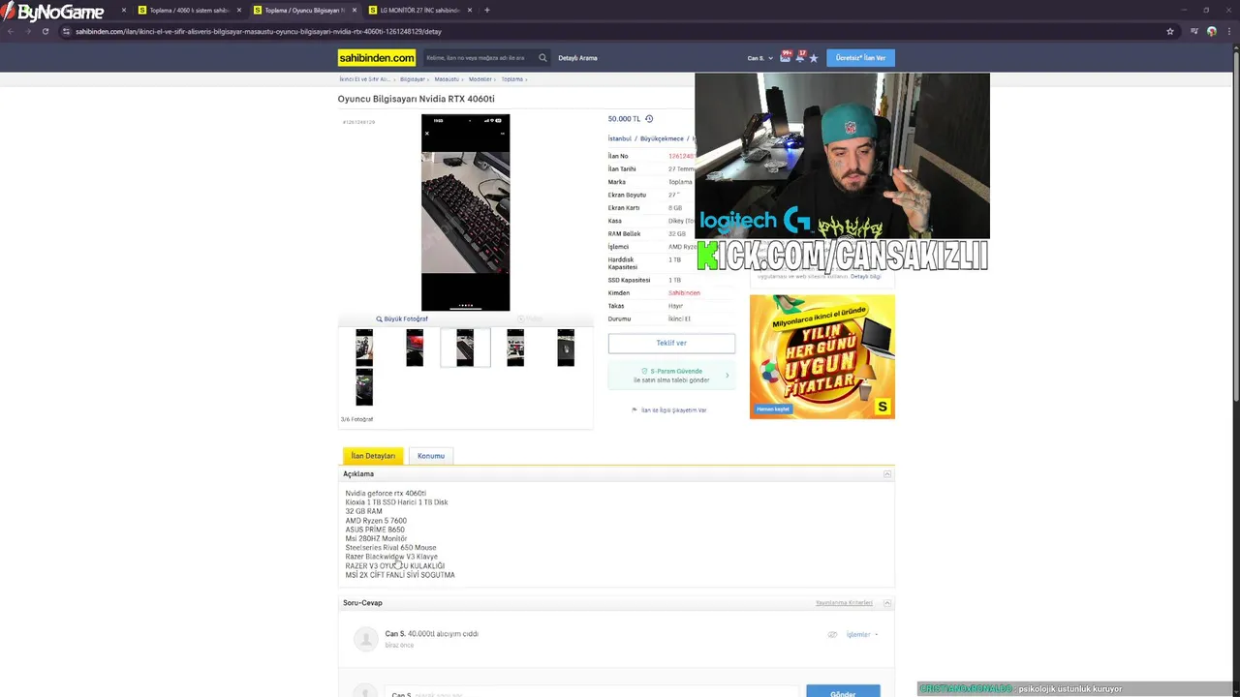The width and height of the screenshot is (1240, 697).
Task: Select the sixth thumbnail in second row
Action: click(x=364, y=387)
